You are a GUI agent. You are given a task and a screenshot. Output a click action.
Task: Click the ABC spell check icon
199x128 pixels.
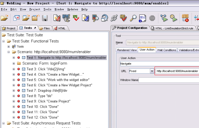[123, 18]
